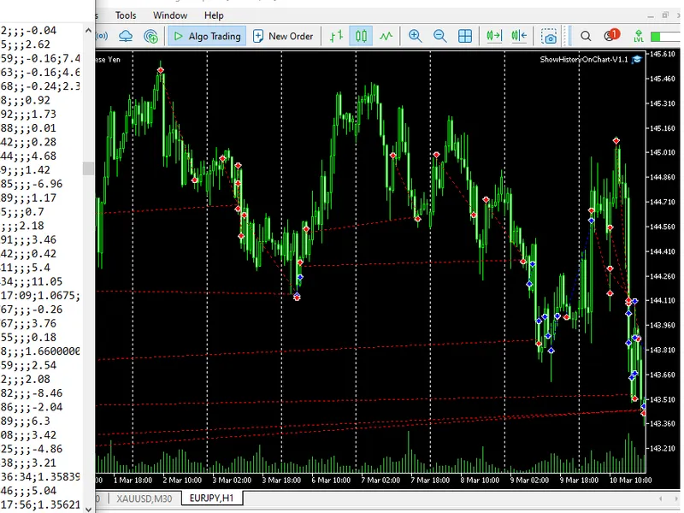Screen dimensions: 684x513
Task: Click the 9 Mar 02:00 time label
Action: tap(529, 480)
